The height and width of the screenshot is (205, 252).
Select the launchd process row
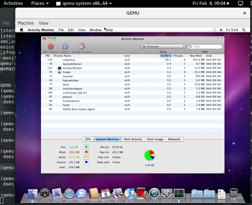click(133, 76)
